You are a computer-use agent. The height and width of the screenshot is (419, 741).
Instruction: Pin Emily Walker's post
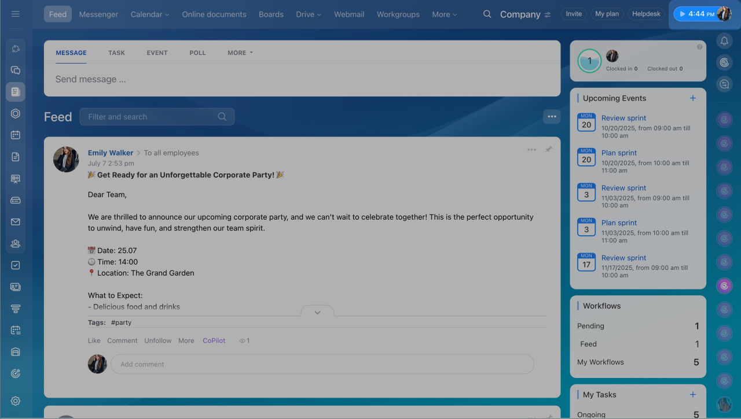coord(548,150)
